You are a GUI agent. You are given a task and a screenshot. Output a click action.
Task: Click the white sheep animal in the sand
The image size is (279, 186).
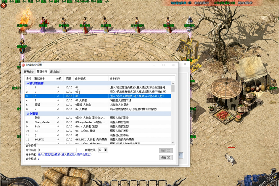click(x=230, y=159)
